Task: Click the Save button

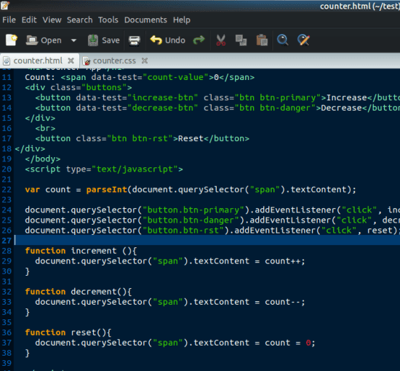Action: (103, 40)
